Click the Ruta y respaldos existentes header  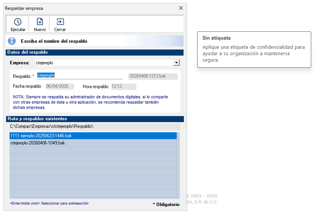[95, 119]
